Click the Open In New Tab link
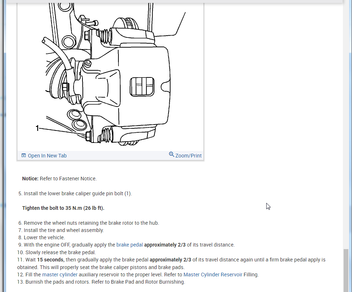The width and height of the screenshot is (352, 292). 47,156
